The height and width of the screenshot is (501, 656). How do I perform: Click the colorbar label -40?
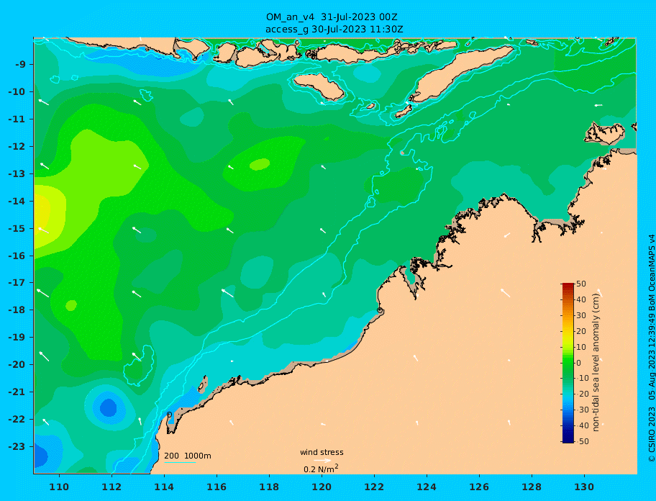pyautogui.click(x=581, y=425)
